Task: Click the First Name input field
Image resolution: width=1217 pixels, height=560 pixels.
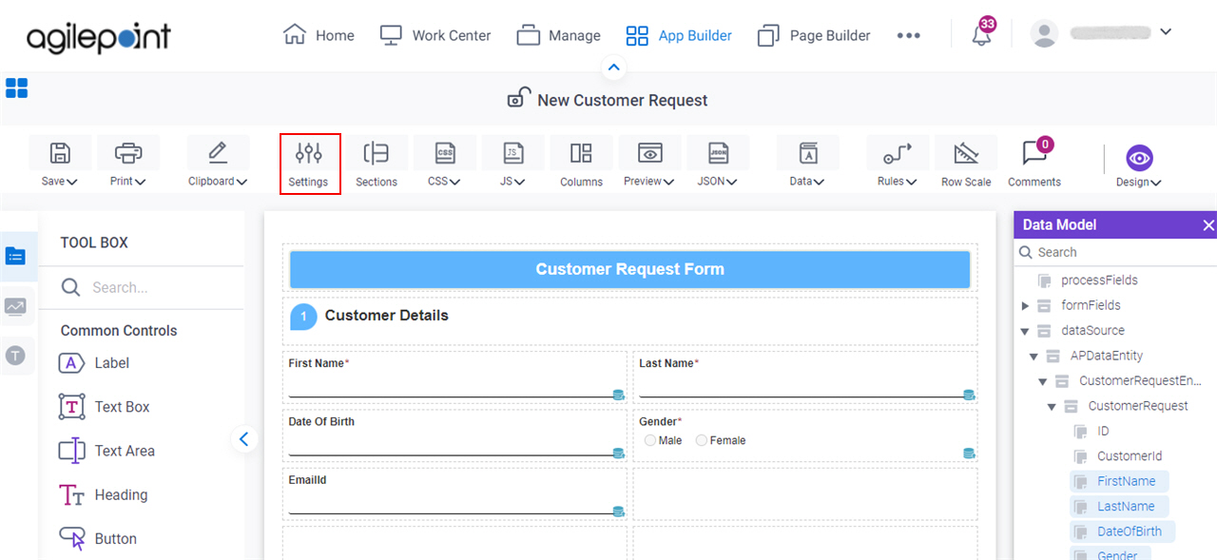Action: [x=451, y=389]
